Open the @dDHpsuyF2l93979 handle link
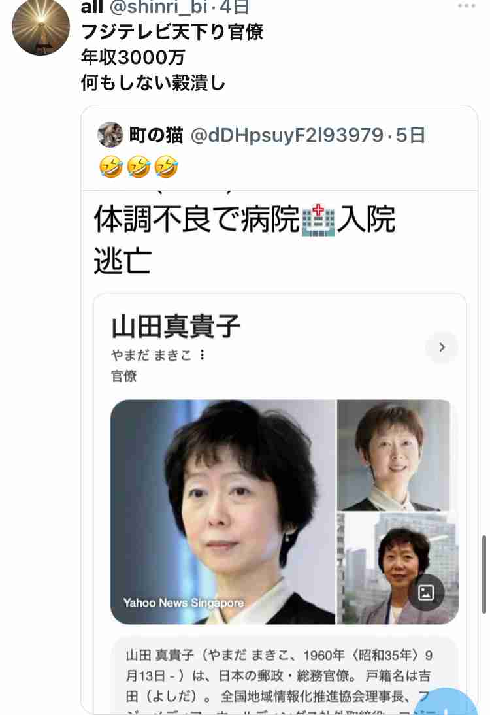The image size is (490, 715). (x=287, y=135)
